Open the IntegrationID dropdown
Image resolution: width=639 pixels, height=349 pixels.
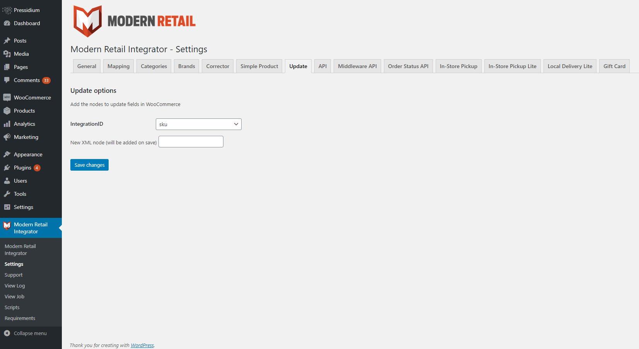click(x=199, y=124)
